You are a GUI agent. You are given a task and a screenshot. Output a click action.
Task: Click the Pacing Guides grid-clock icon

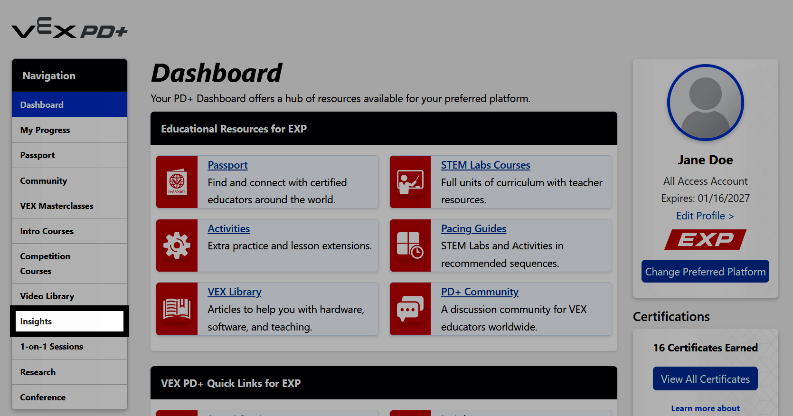(410, 246)
